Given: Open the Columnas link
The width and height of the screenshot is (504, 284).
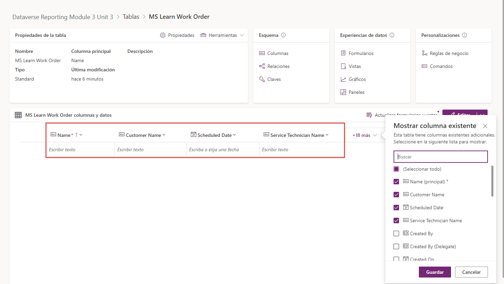Looking at the screenshot, I should click(x=278, y=53).
